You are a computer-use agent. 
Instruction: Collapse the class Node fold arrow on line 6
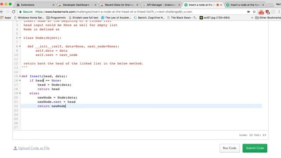coord(20,38)
